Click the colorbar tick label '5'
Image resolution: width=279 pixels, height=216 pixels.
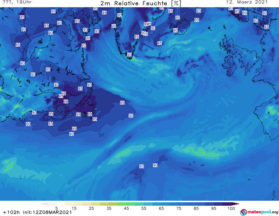[56, 208]
